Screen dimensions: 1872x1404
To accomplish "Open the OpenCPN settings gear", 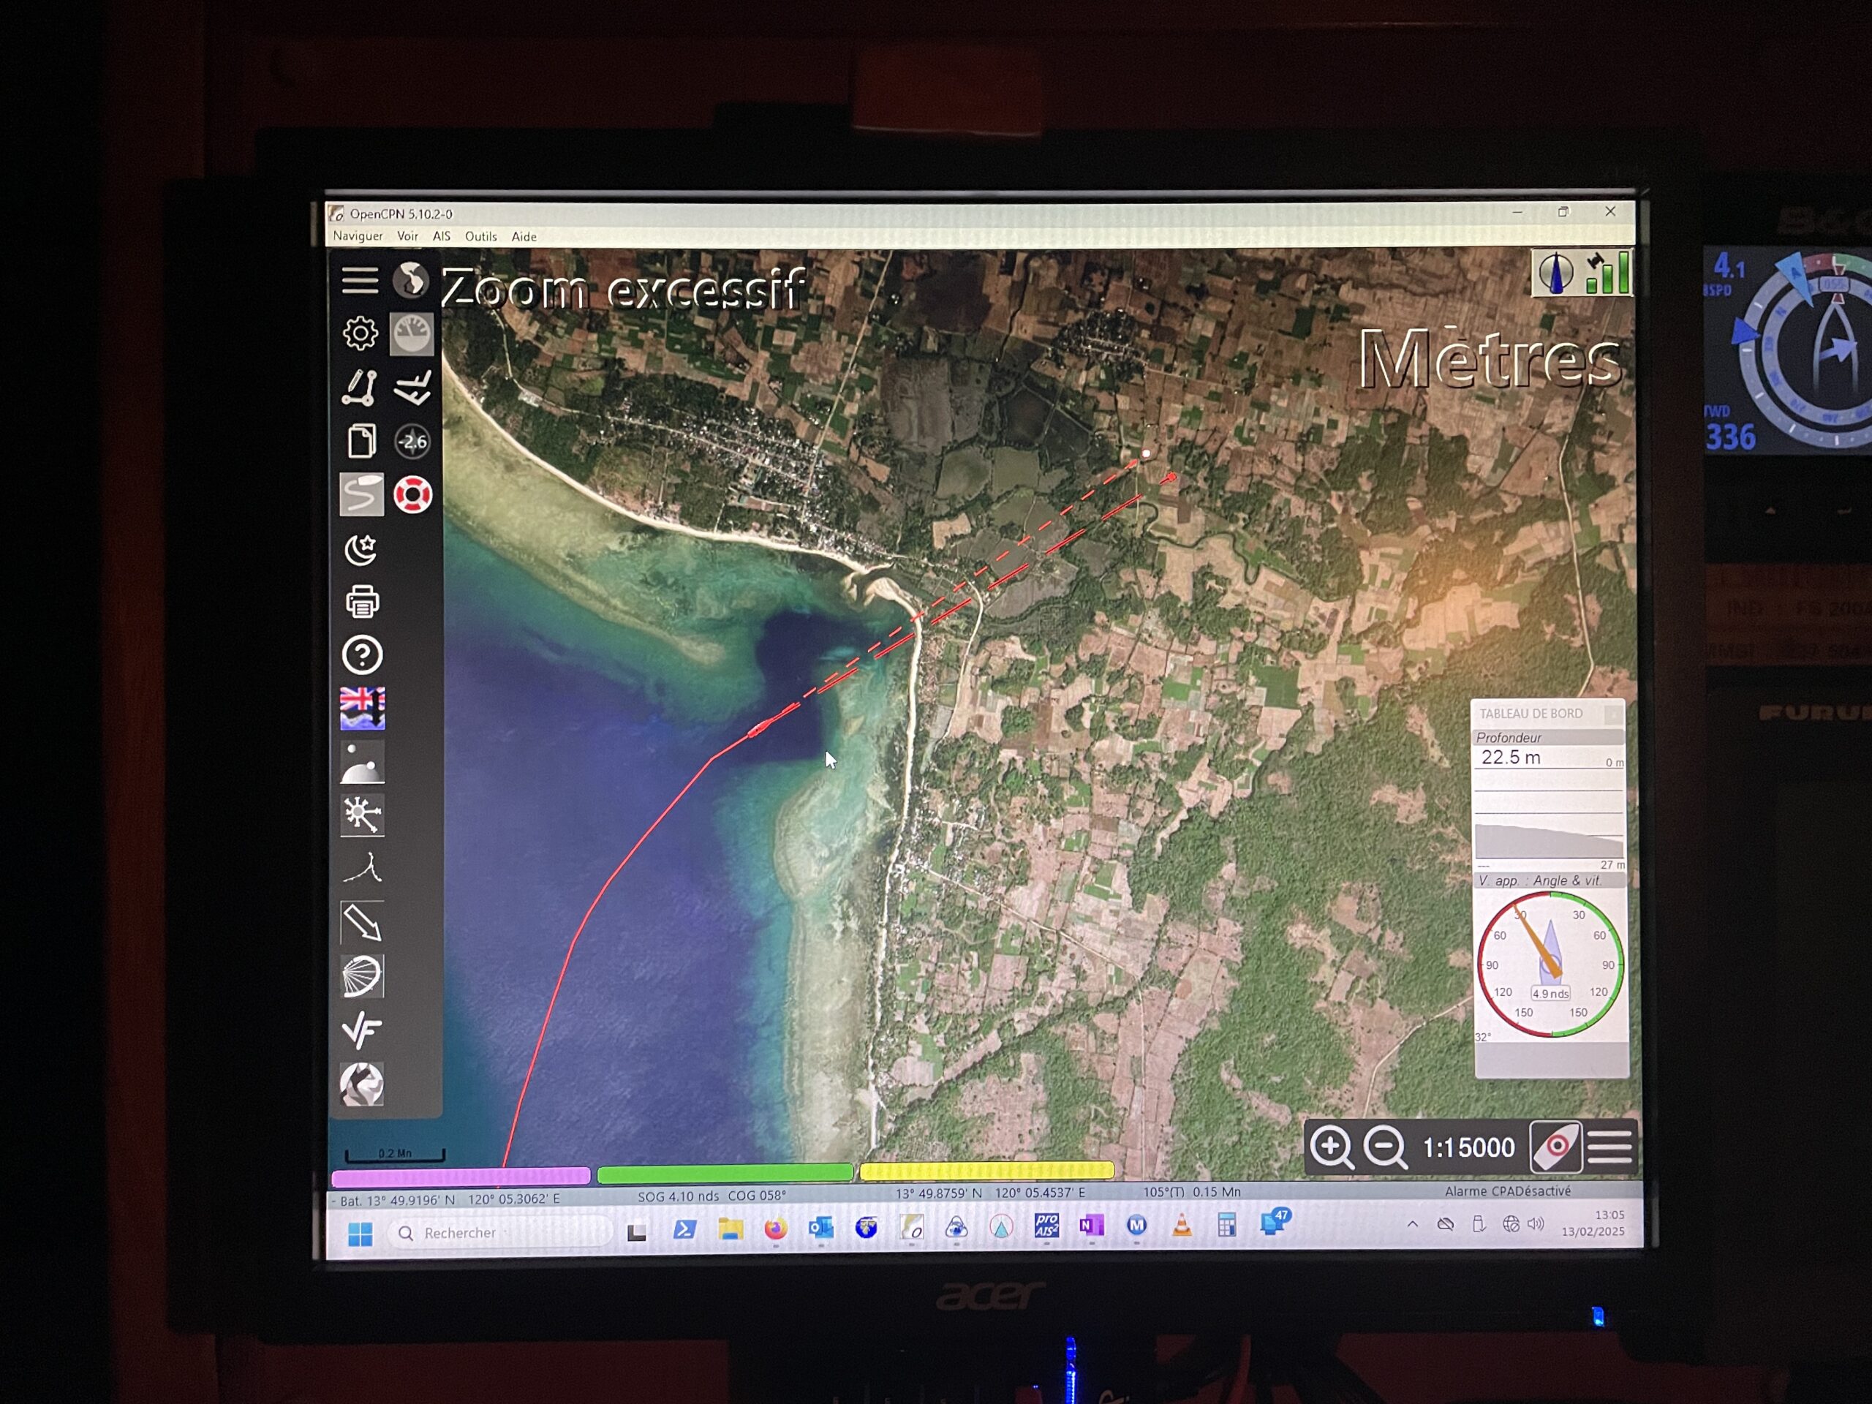I will [360, 333].
